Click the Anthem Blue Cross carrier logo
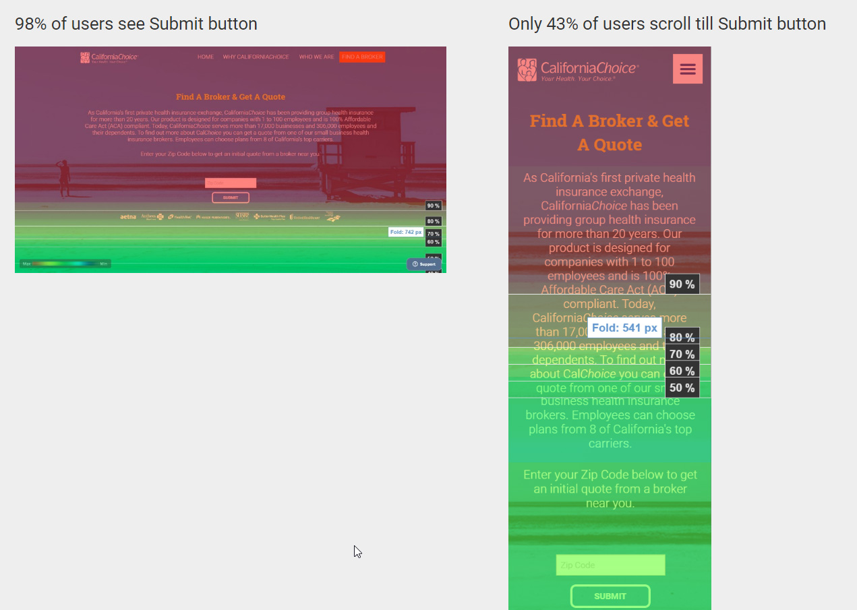The width and height of the screenshot is (857, 610). tap(152, 217)
